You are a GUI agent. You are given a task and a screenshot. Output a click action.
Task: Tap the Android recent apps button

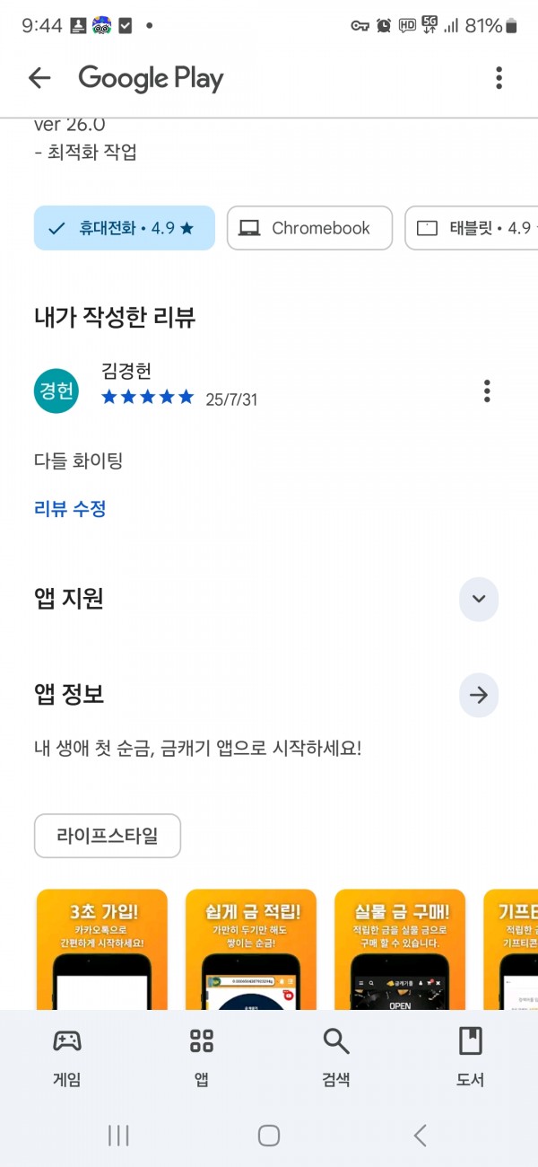(x=118, y=1136)
